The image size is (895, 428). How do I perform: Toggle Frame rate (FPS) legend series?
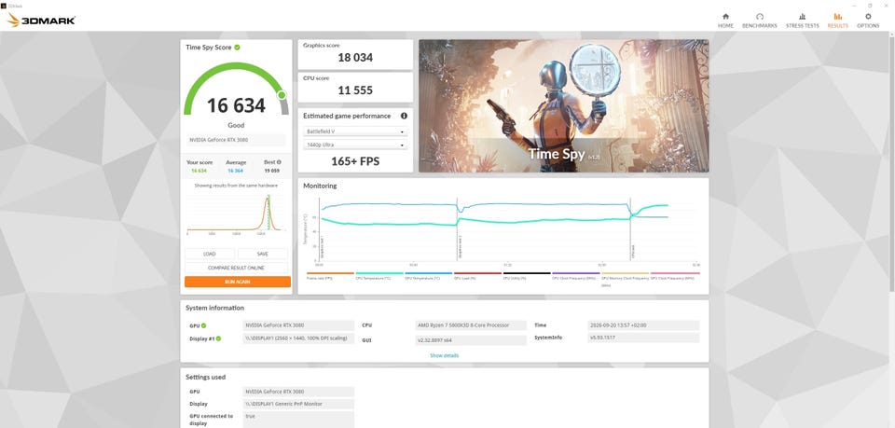(330, 276)
